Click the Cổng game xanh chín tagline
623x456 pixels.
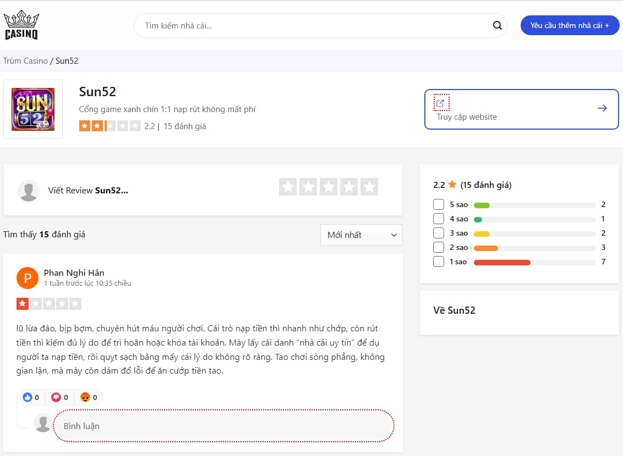(167, 109)
